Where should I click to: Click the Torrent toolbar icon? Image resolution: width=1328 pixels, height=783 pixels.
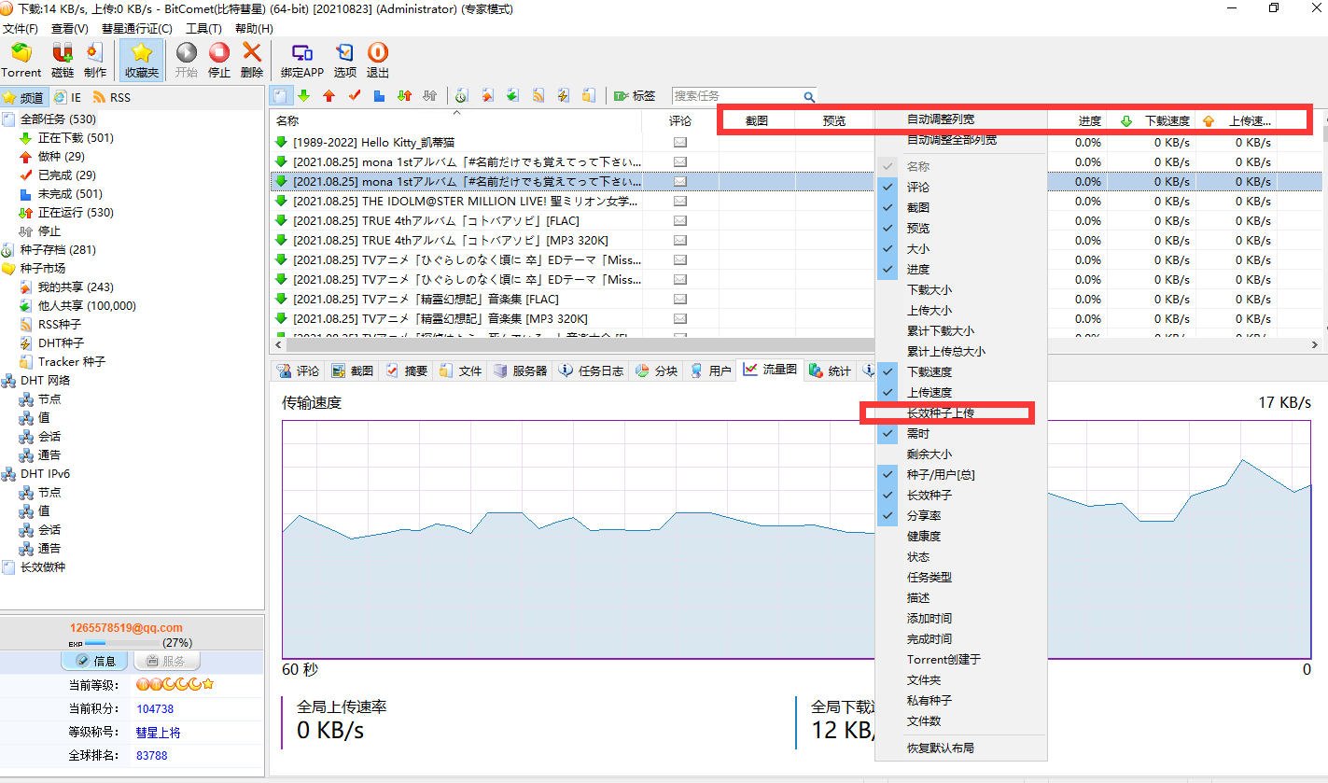coord(21,60)
